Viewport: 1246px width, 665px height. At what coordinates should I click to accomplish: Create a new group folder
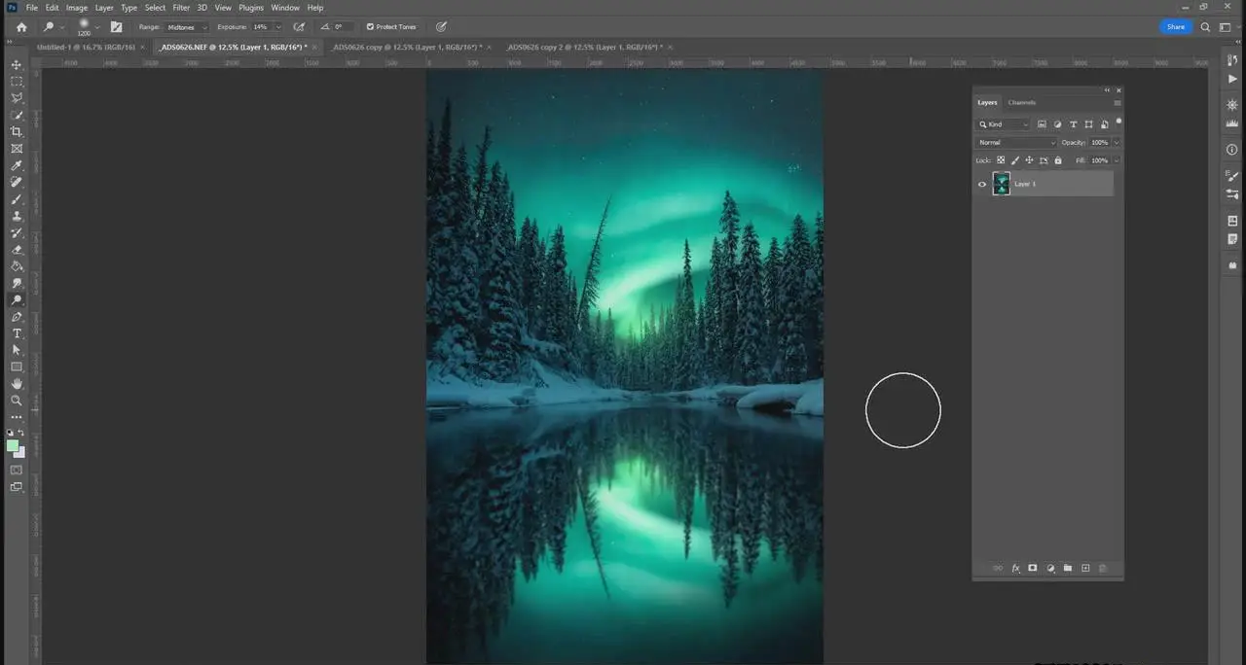(x=1068, y=568)
